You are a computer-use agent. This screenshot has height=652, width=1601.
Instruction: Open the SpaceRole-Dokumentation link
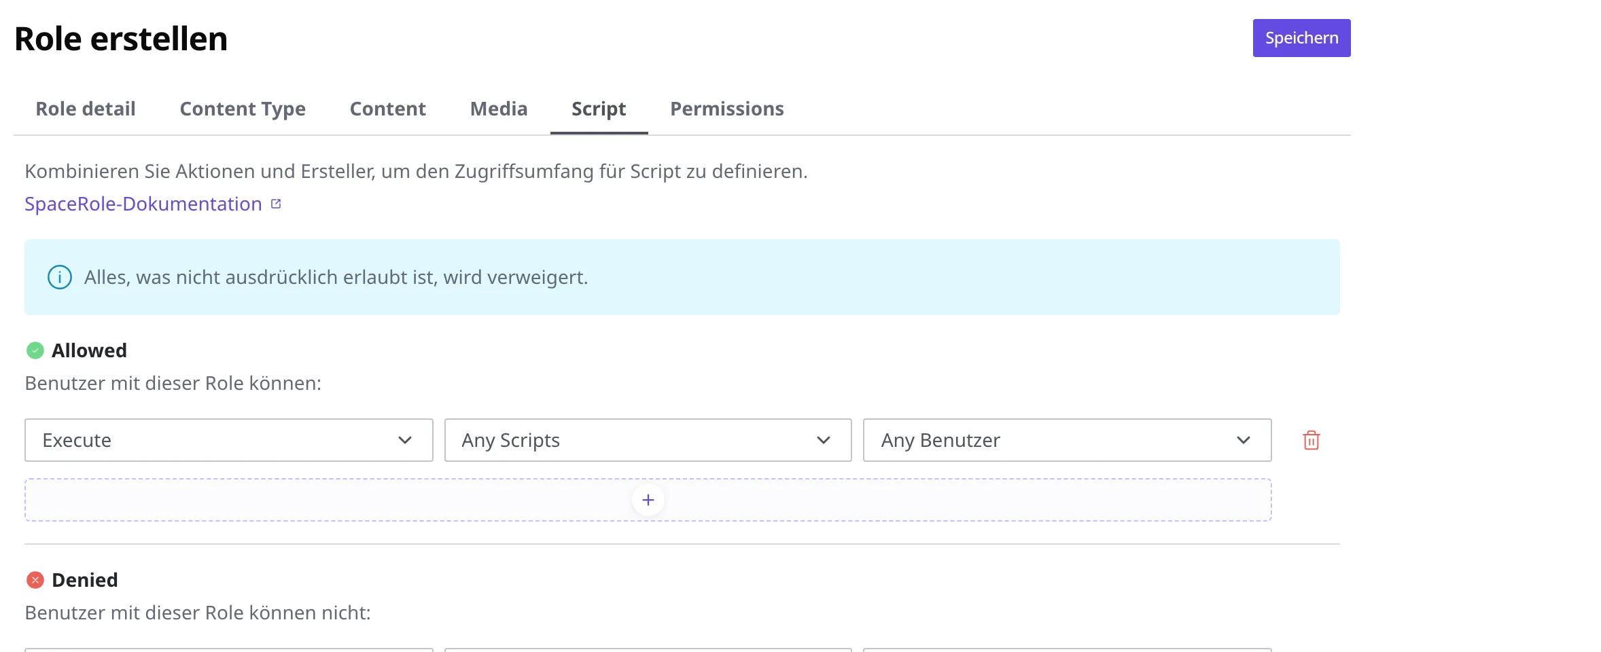pyautogui.click(x=143, y=204)
